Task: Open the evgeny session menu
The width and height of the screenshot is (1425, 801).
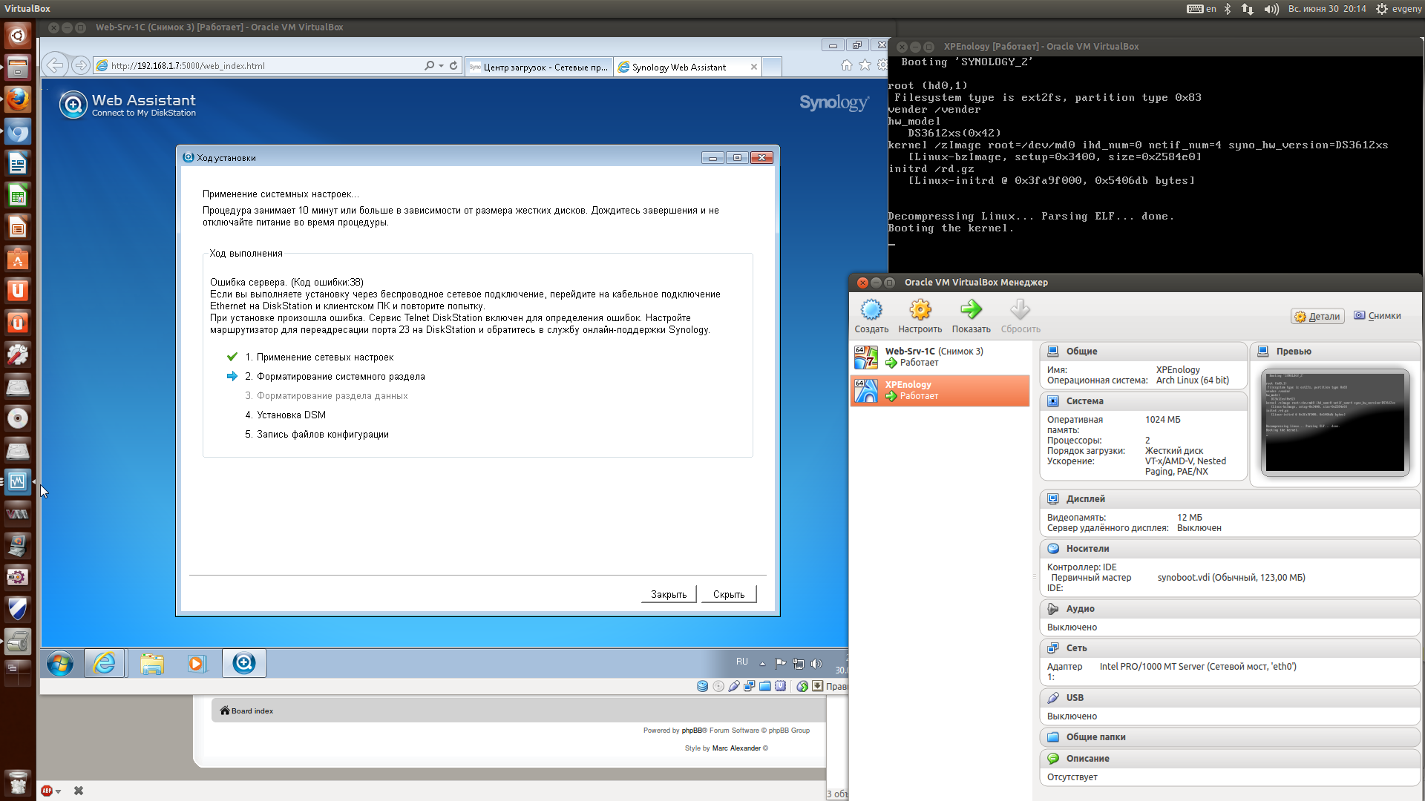Action: (x=1398, y=9)
